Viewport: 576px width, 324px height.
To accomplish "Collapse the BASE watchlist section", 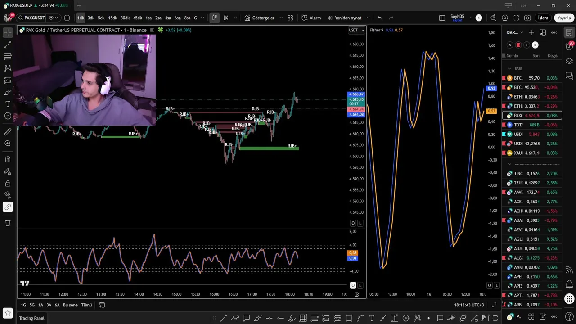I will click(x=509, y=69).
